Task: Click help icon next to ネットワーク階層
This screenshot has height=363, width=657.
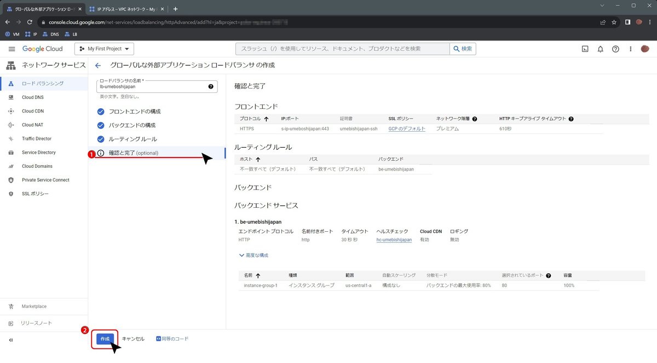Action: (x=475, y=119)
